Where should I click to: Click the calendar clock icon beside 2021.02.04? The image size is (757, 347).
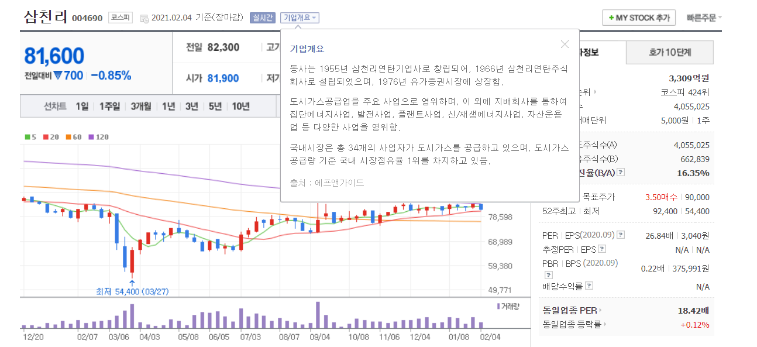click(x=145, y=18)
